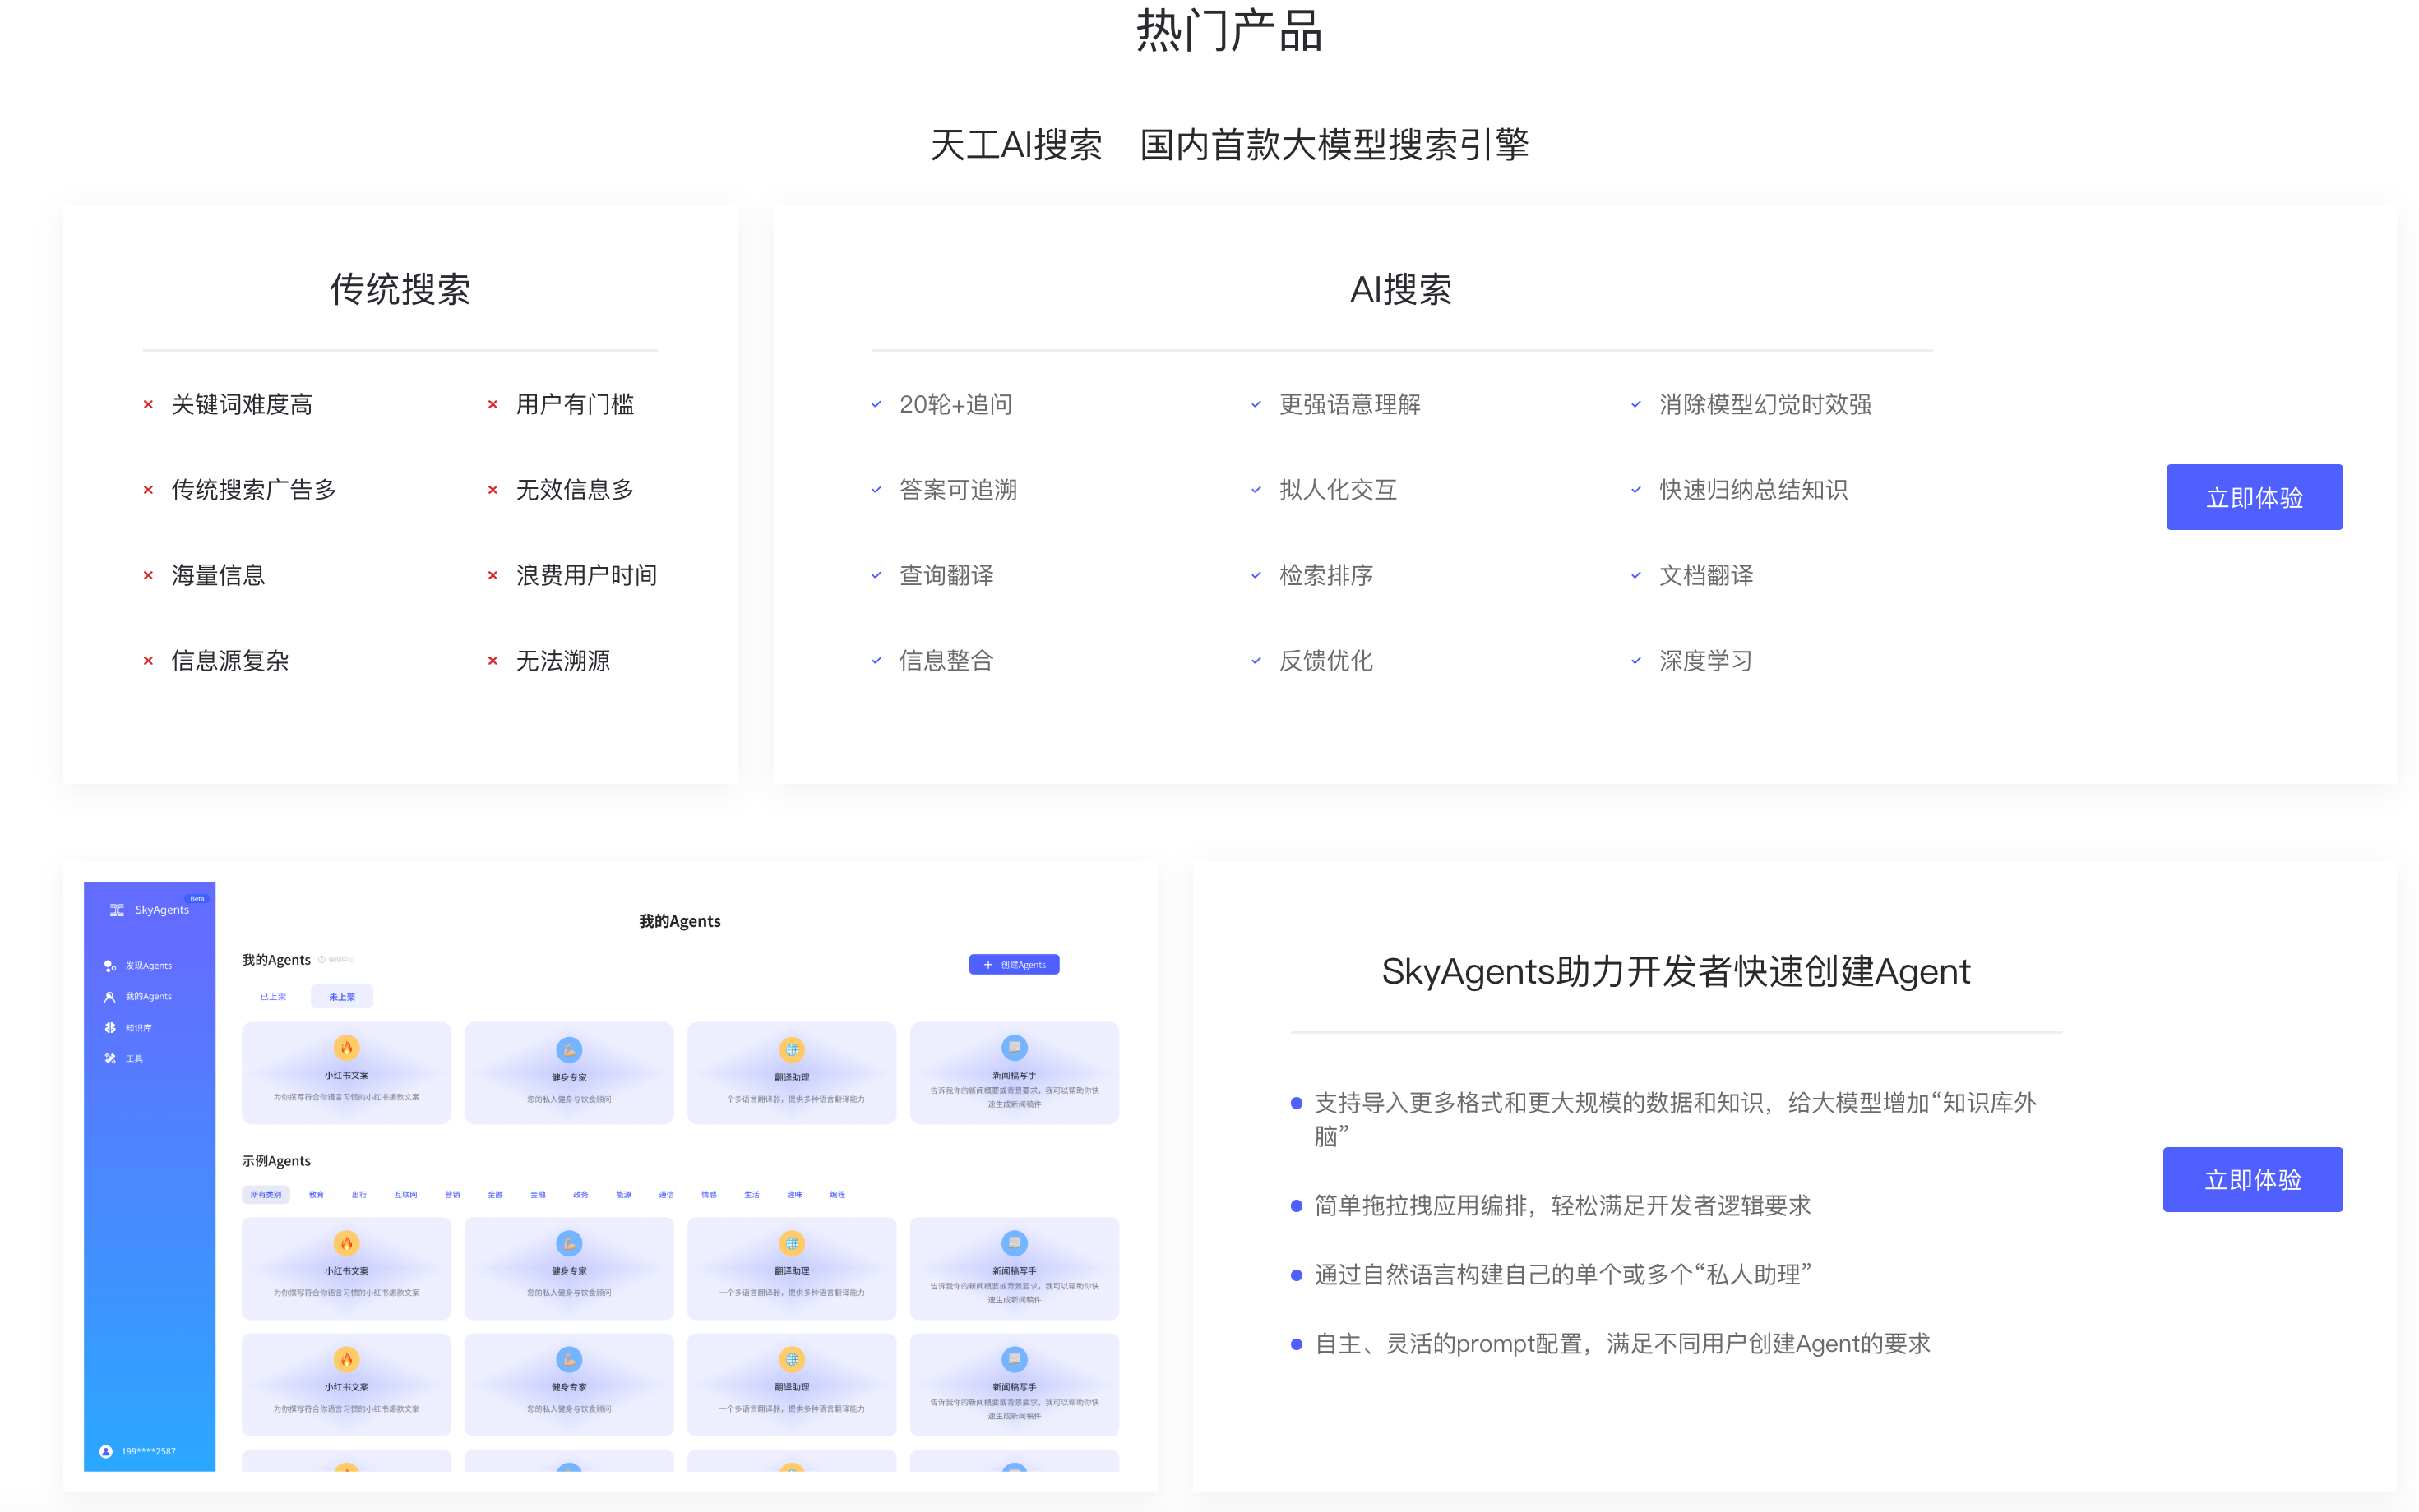Click the SkyAgents logo icon in the sidebar
Screen dimensions: 2419x1512
117,910
